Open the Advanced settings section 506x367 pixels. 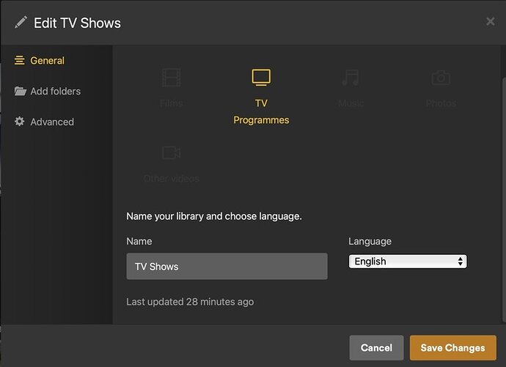tap(44, 122)
